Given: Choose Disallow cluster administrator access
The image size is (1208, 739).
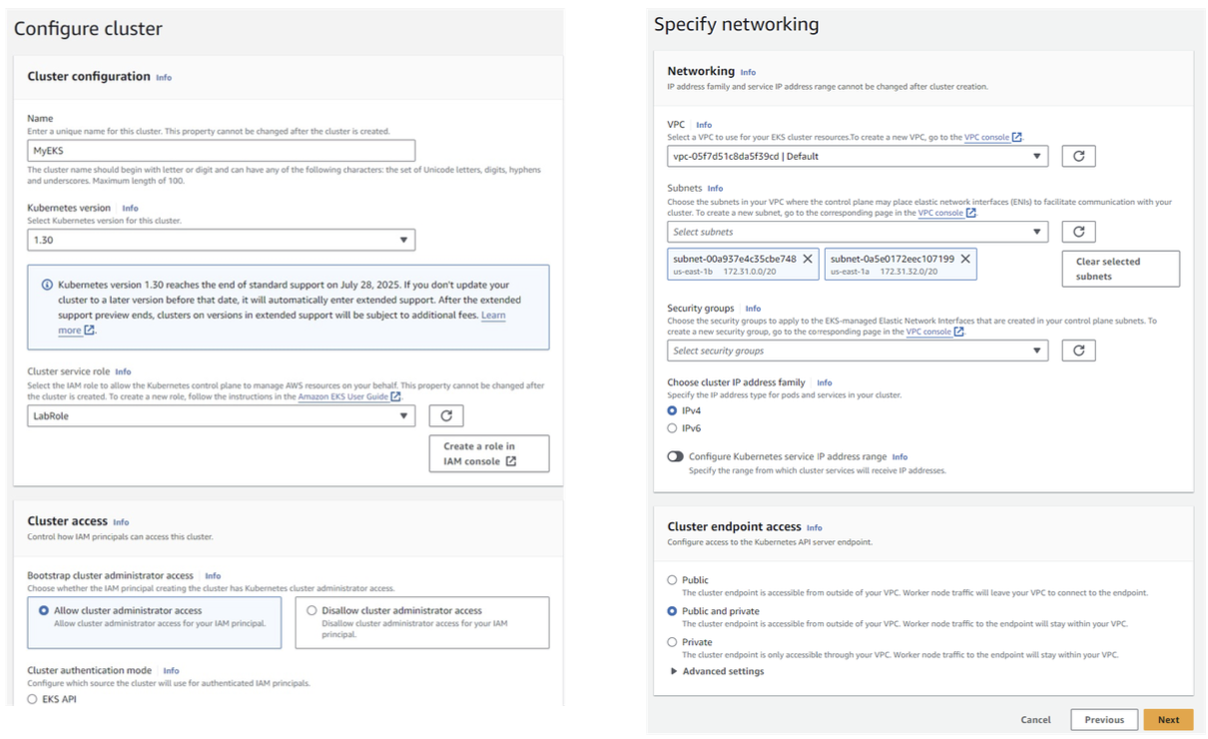Looking at the screenshot, I should pos(312,610).
